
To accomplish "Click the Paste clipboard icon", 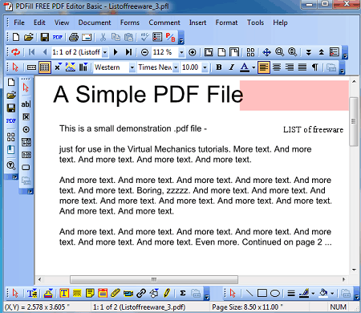I will pos(128,37).
